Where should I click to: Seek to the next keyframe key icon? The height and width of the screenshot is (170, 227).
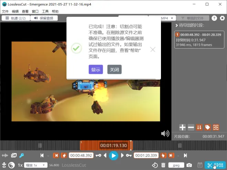pyautogui.click(x=129, y=155)
